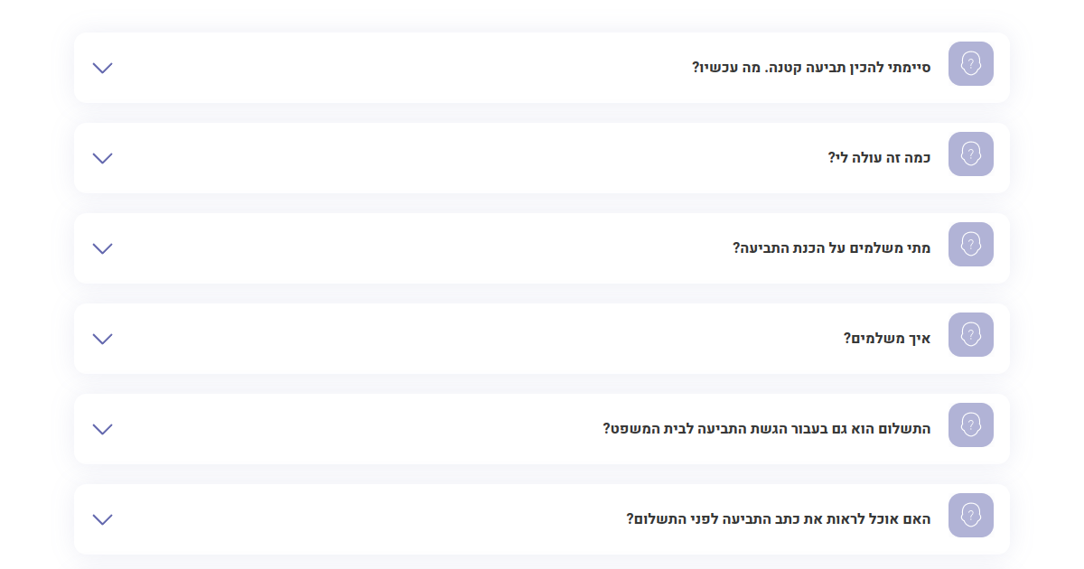Toggle the chevron for 'התשלום הוא גם בעבור הגשת התביעה לבית המשפט?'
Screen dimensions: 1084x569
[103, 429]
